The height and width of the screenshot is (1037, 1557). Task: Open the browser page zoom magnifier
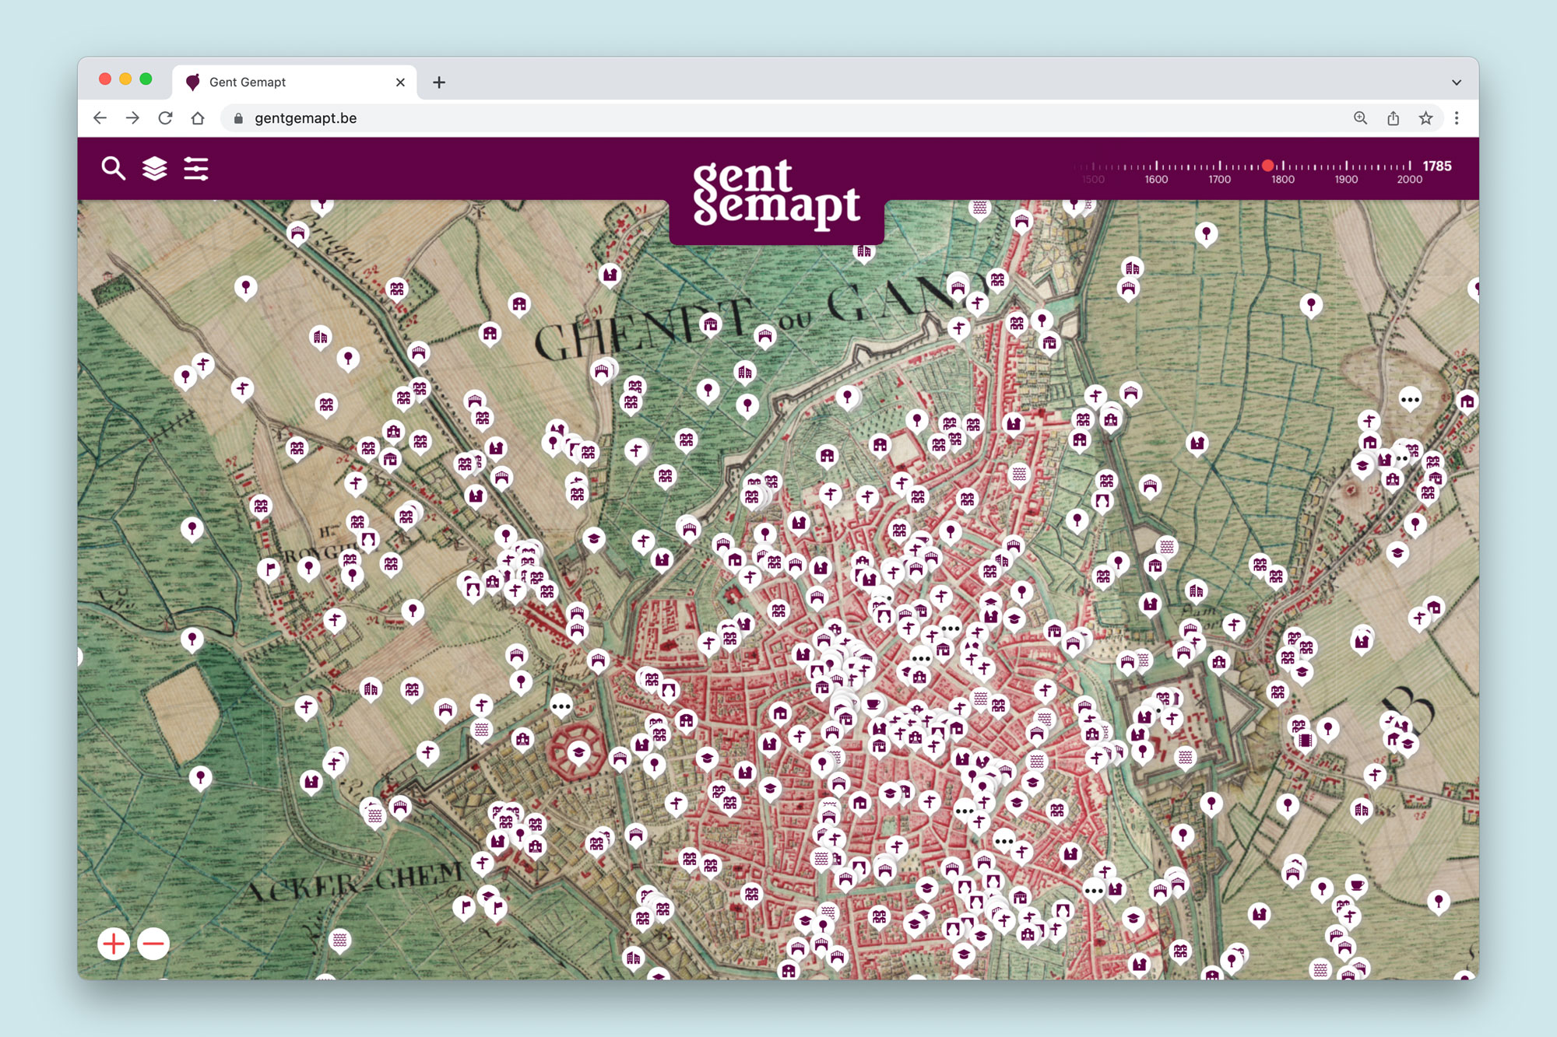click(x=1360, y=118)
